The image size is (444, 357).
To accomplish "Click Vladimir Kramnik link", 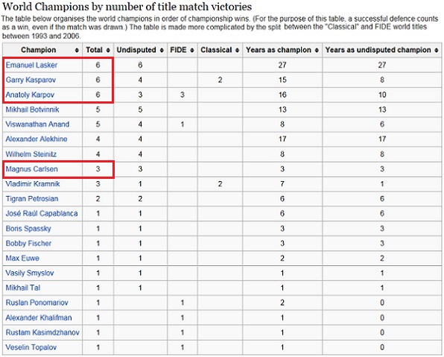I will [33, 184].
